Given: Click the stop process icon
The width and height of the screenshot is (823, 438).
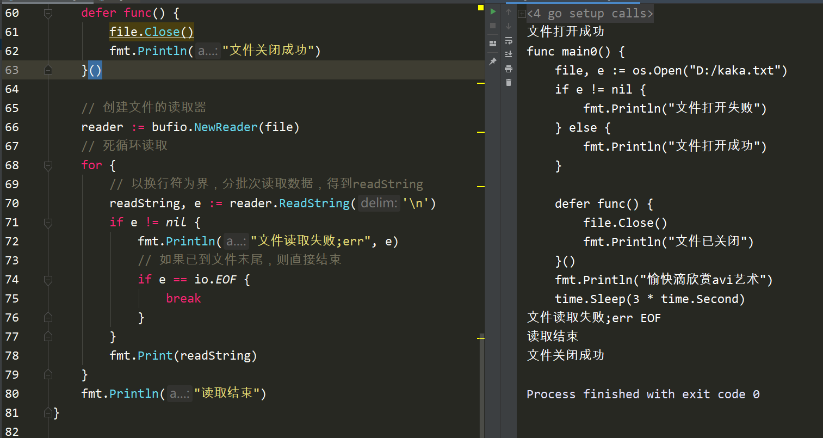Looking at the screenshot, I should [493, 26].
